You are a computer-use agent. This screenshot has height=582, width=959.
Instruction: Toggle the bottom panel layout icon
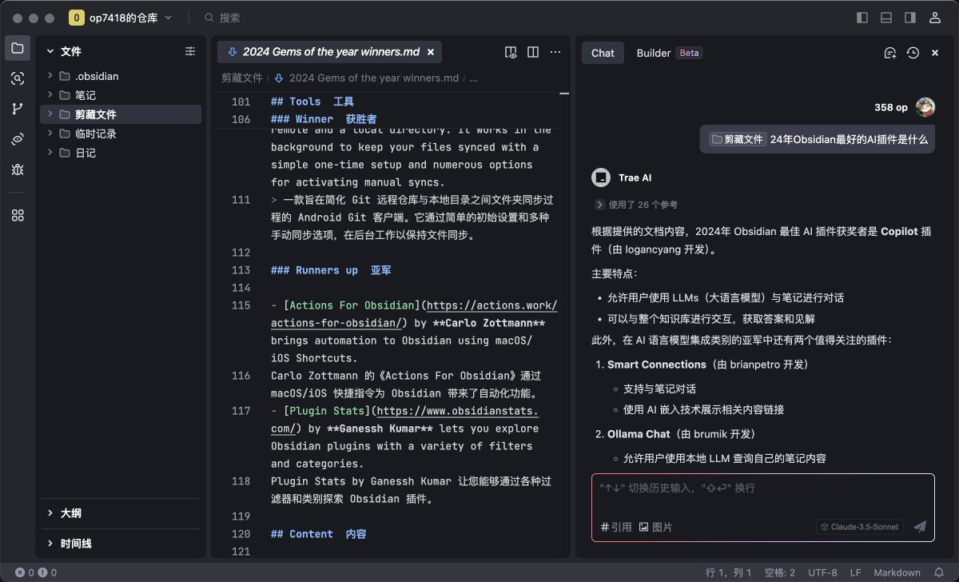(x=886, y=18)
